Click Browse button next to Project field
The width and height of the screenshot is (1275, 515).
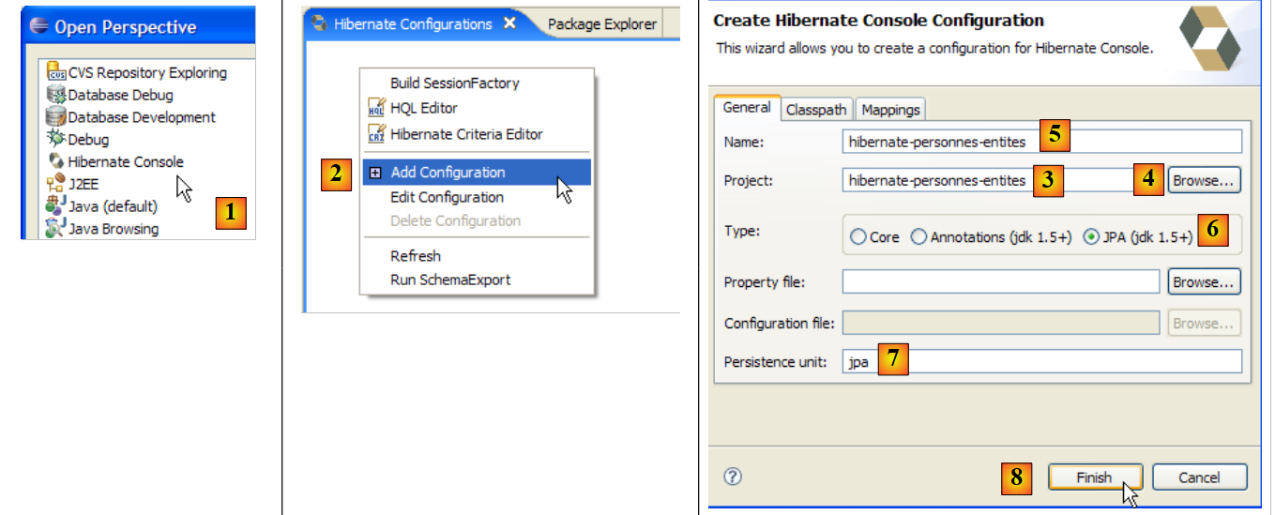[x=1204, y=180]
